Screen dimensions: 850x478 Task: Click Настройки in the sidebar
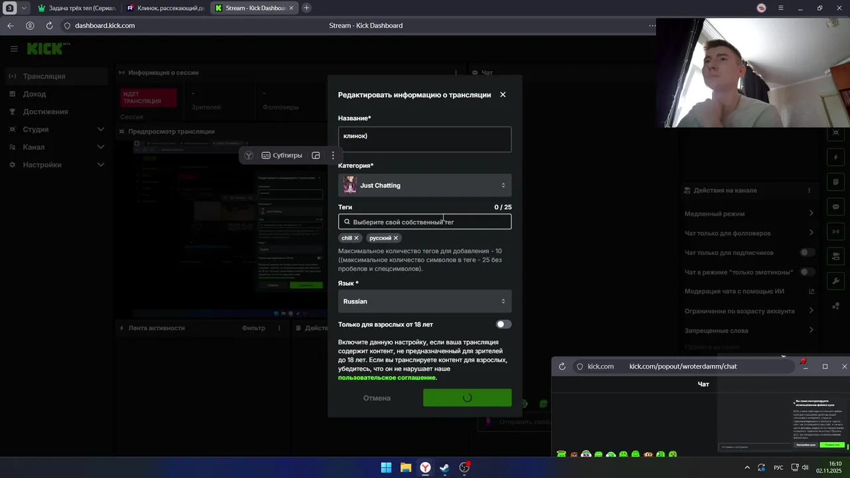pyautogui.click(x=42, y=165)
